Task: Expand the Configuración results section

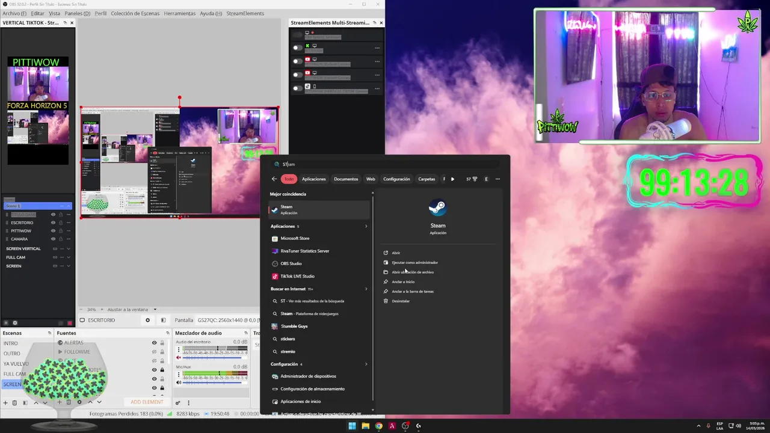Action: [366, 364]
